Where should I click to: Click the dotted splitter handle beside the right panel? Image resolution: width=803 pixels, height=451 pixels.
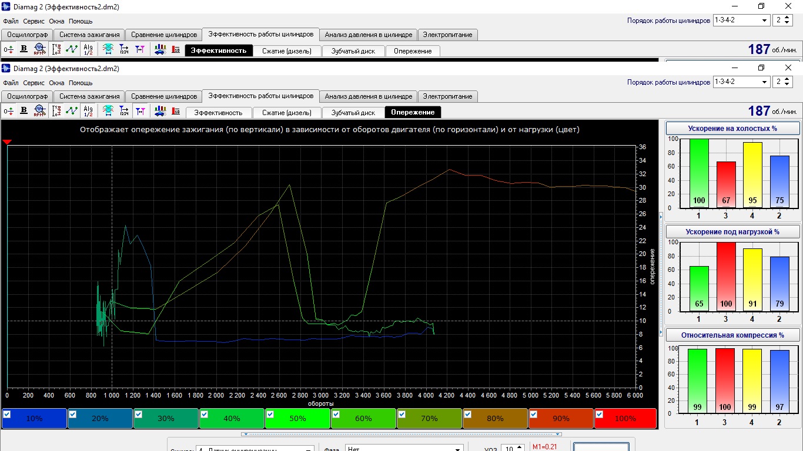click(x=661, y=275)
